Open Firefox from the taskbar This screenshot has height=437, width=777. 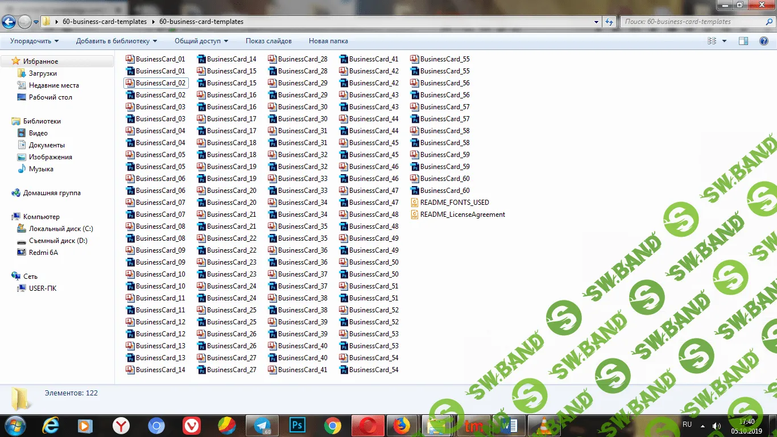403,425
